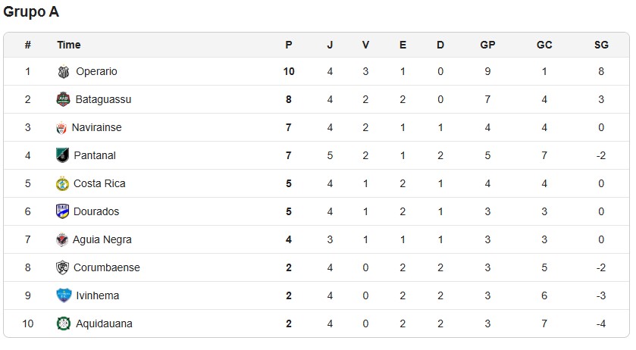Click the GP goals scored header

[487, 45]
